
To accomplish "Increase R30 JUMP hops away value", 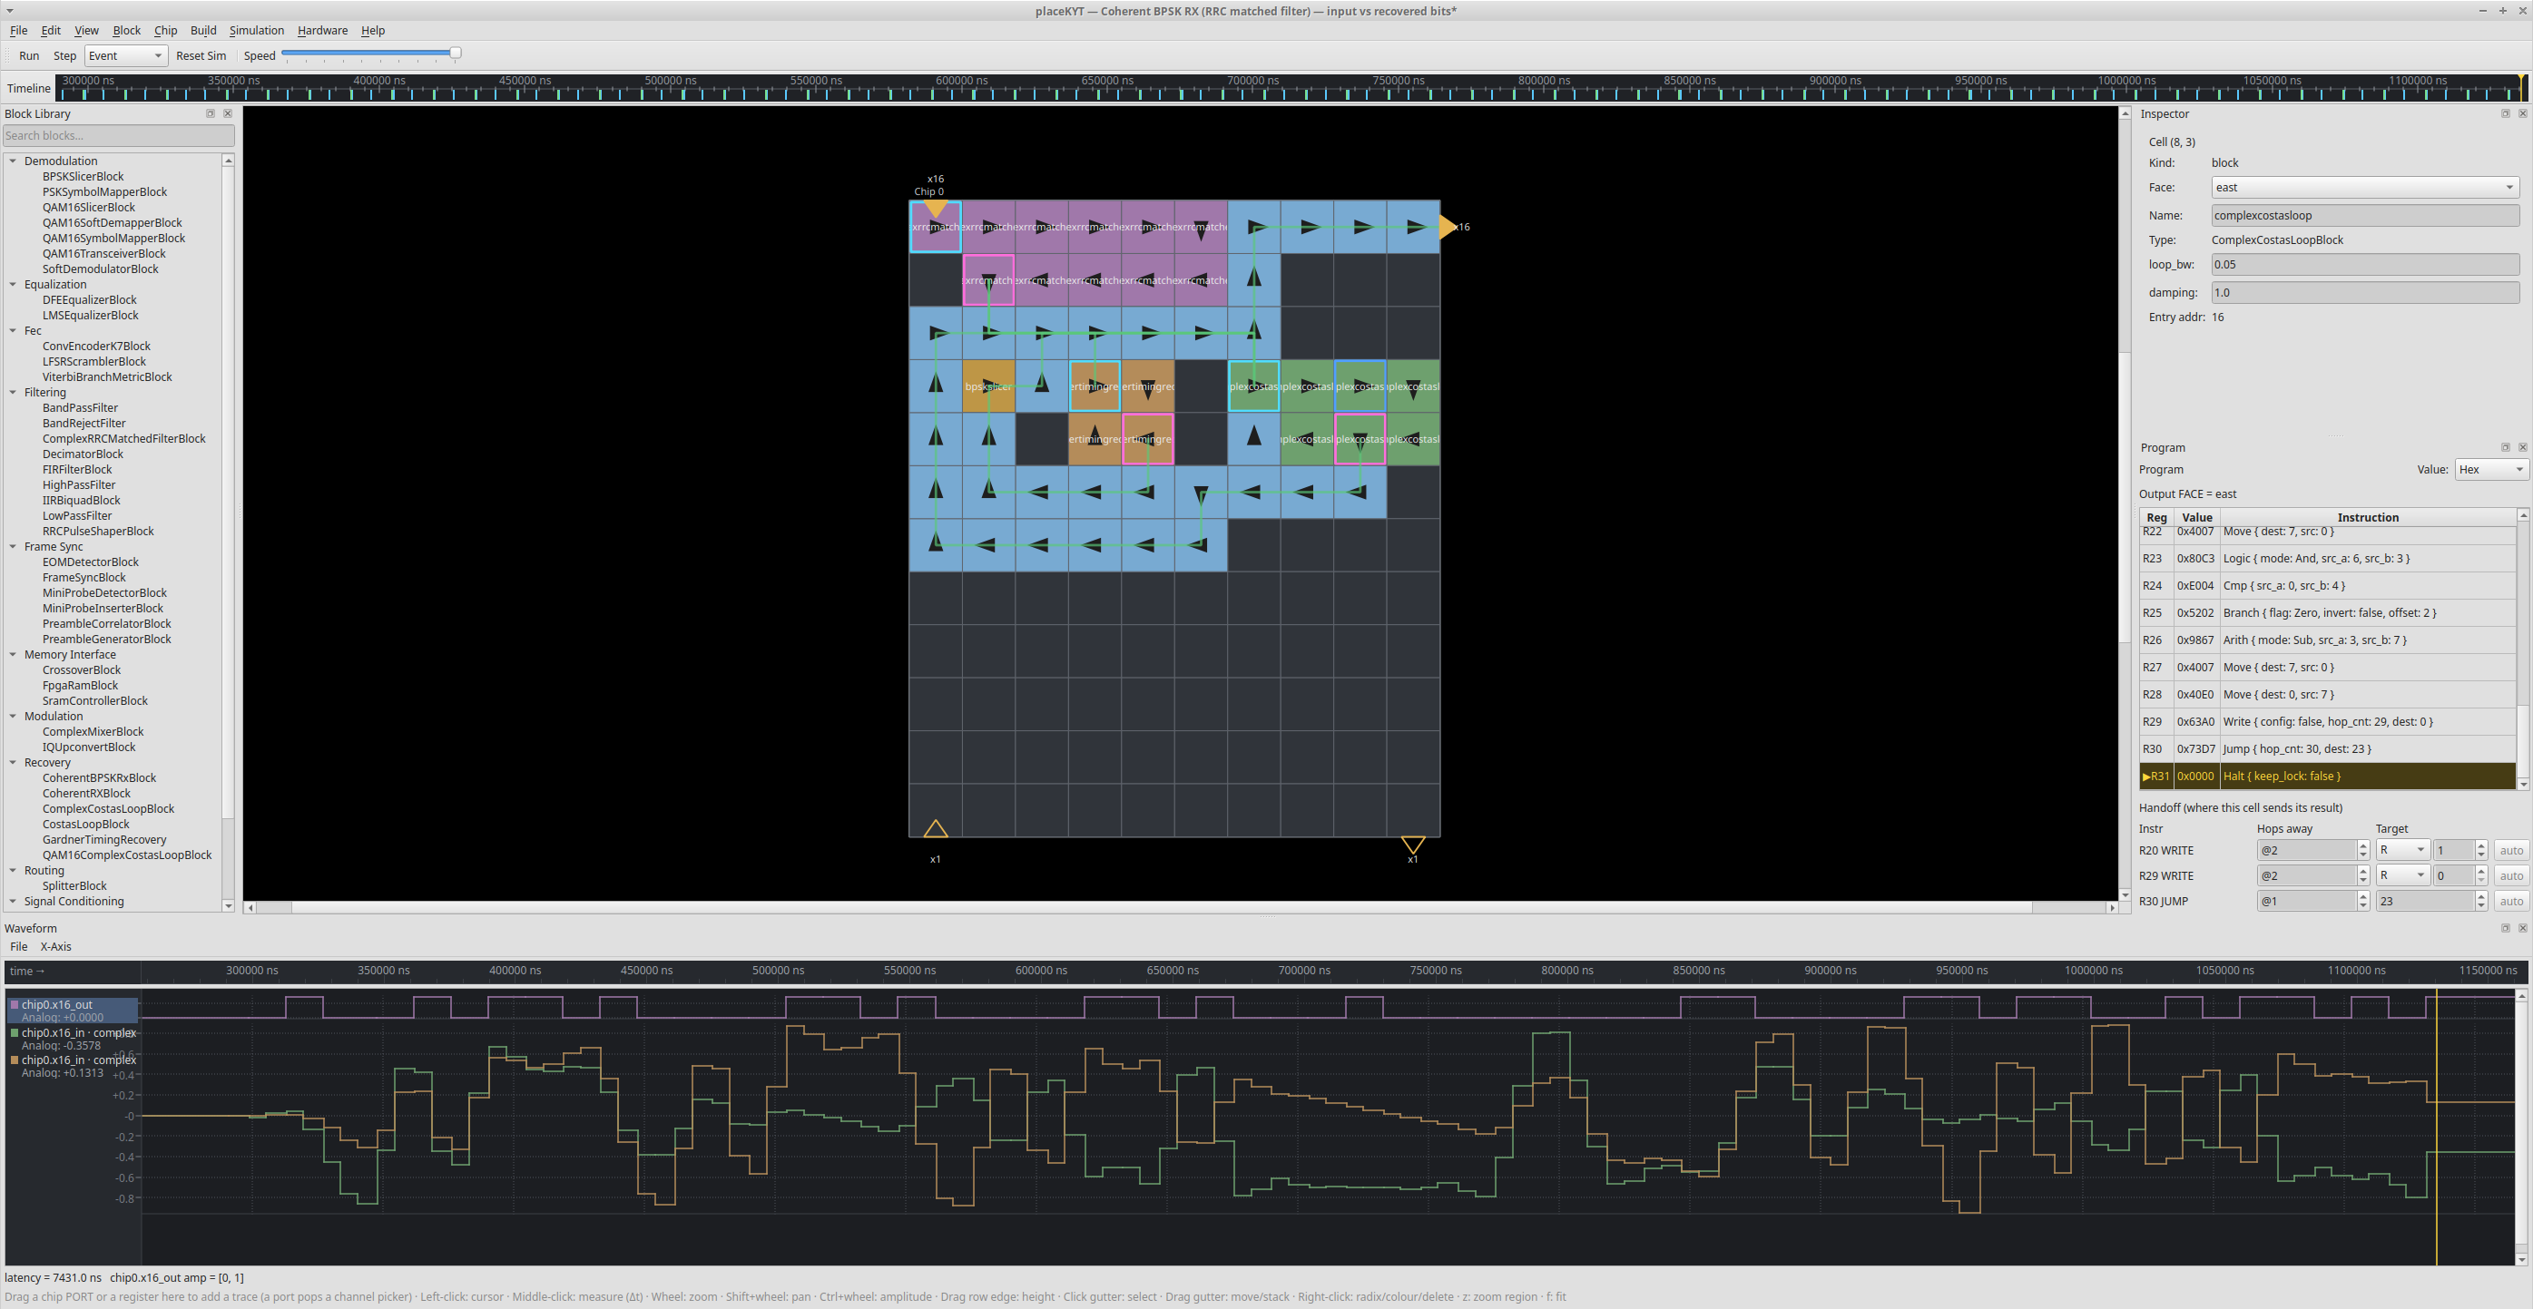I will click(2364, 896).
